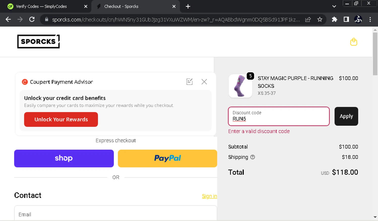Click the Sign in link
This screenshot has height=221, width=378.
(x=209, y=196)
